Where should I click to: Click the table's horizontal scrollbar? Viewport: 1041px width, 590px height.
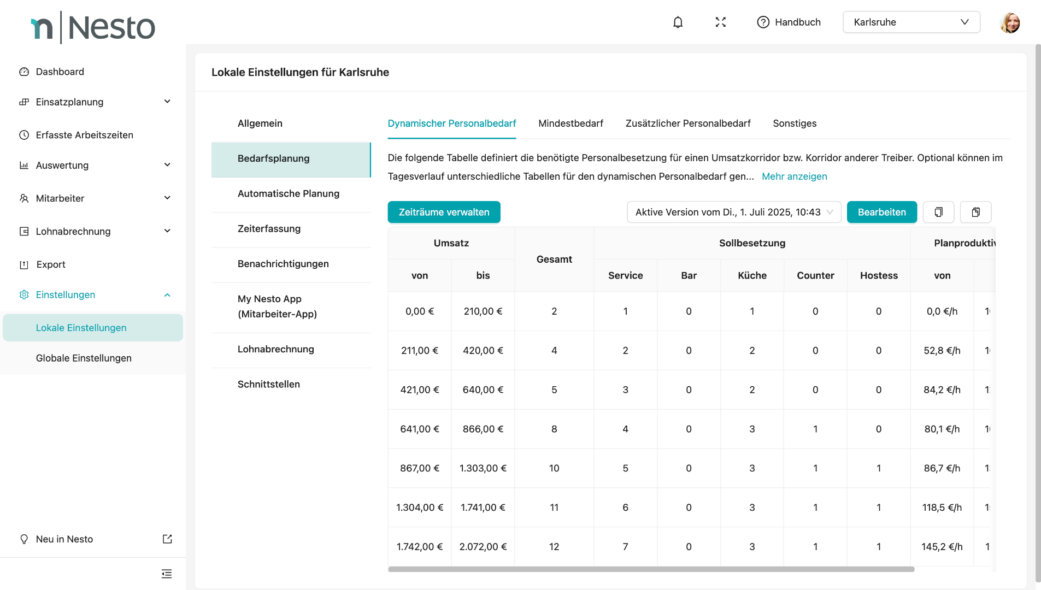tap(650, 569)
